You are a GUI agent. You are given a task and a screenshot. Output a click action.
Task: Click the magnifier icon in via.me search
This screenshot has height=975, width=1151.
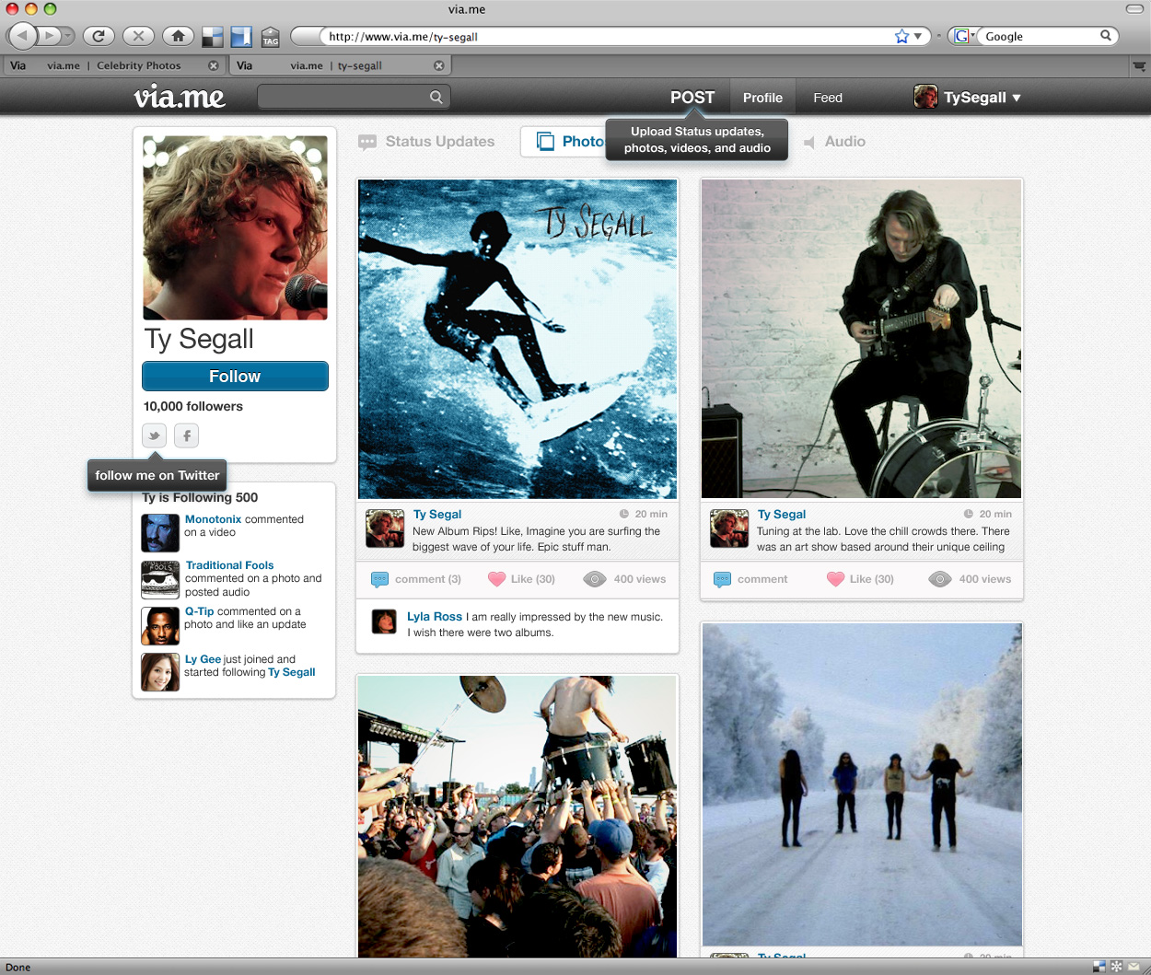[x=436, y=97]
